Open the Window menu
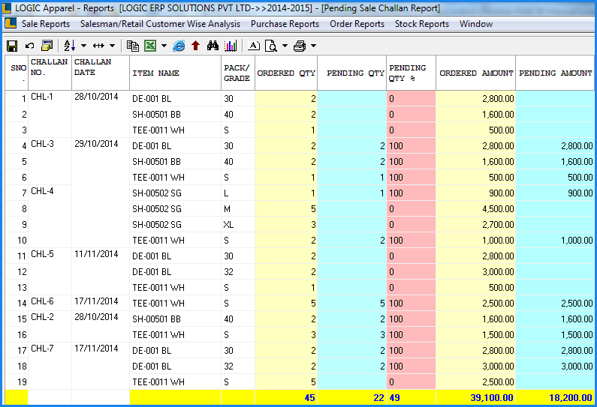The image size is (597, 407). pyautogui.click(x=476, y=24)
